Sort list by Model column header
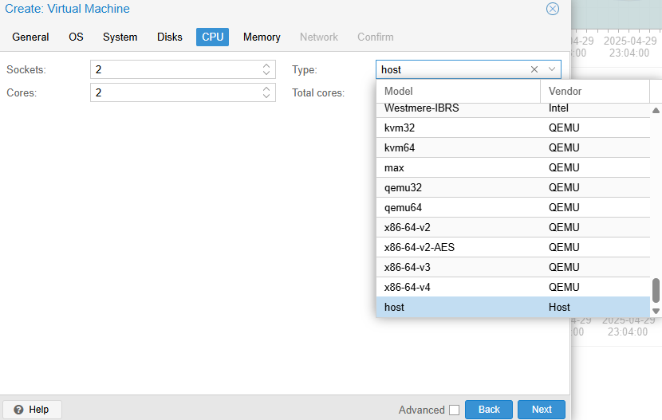The width and height of the screenshot is (662, 420). (458, 91)
